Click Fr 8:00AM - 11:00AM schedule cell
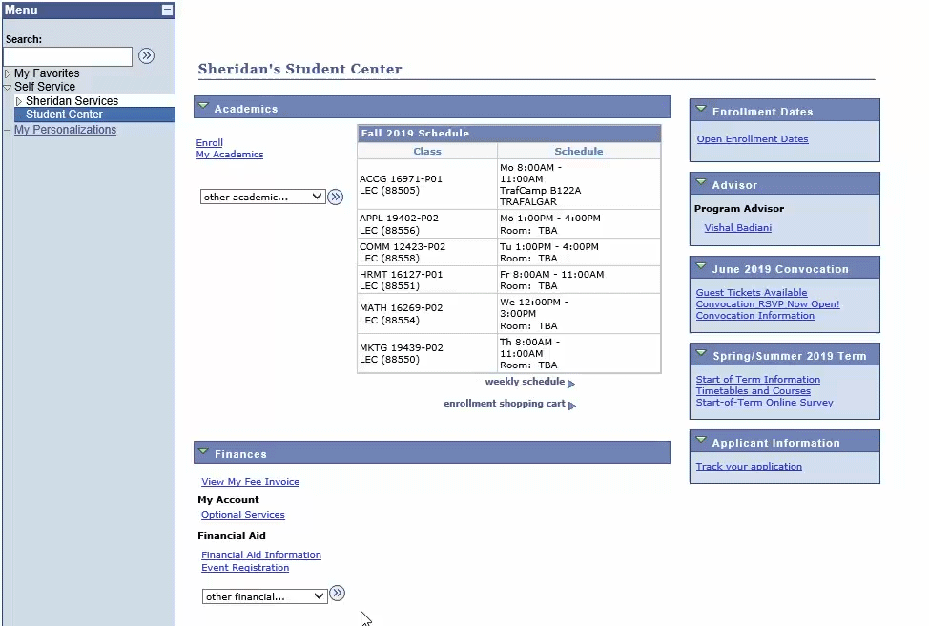This screenshot has height=626, width=929. [579, 280]
